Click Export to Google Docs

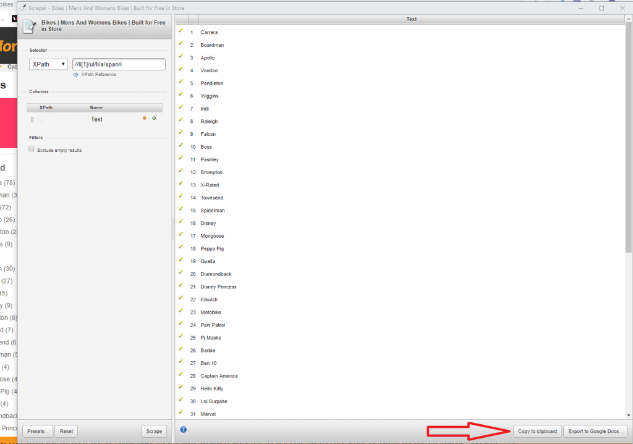click(x=595, y=431)
